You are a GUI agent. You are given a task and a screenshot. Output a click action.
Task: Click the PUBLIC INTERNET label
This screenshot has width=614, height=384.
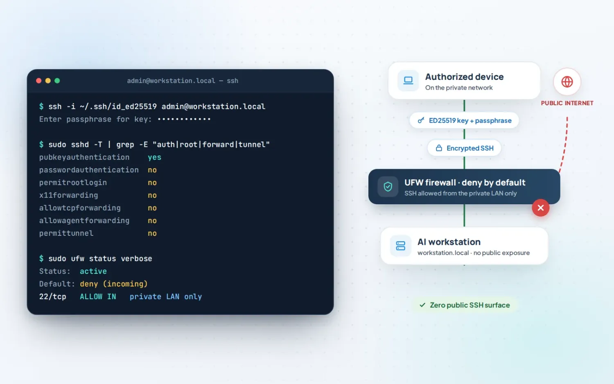click(x=567, y=103)
